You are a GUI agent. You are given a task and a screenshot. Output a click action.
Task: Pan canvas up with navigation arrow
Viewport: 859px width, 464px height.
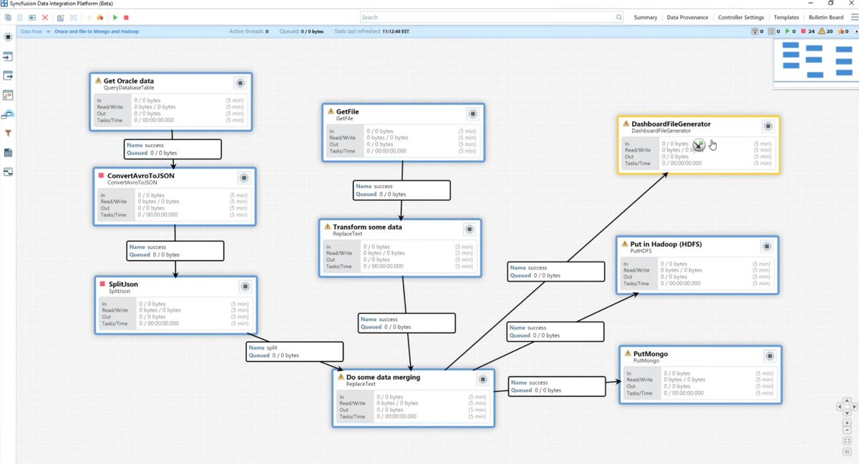click(847, 401)
